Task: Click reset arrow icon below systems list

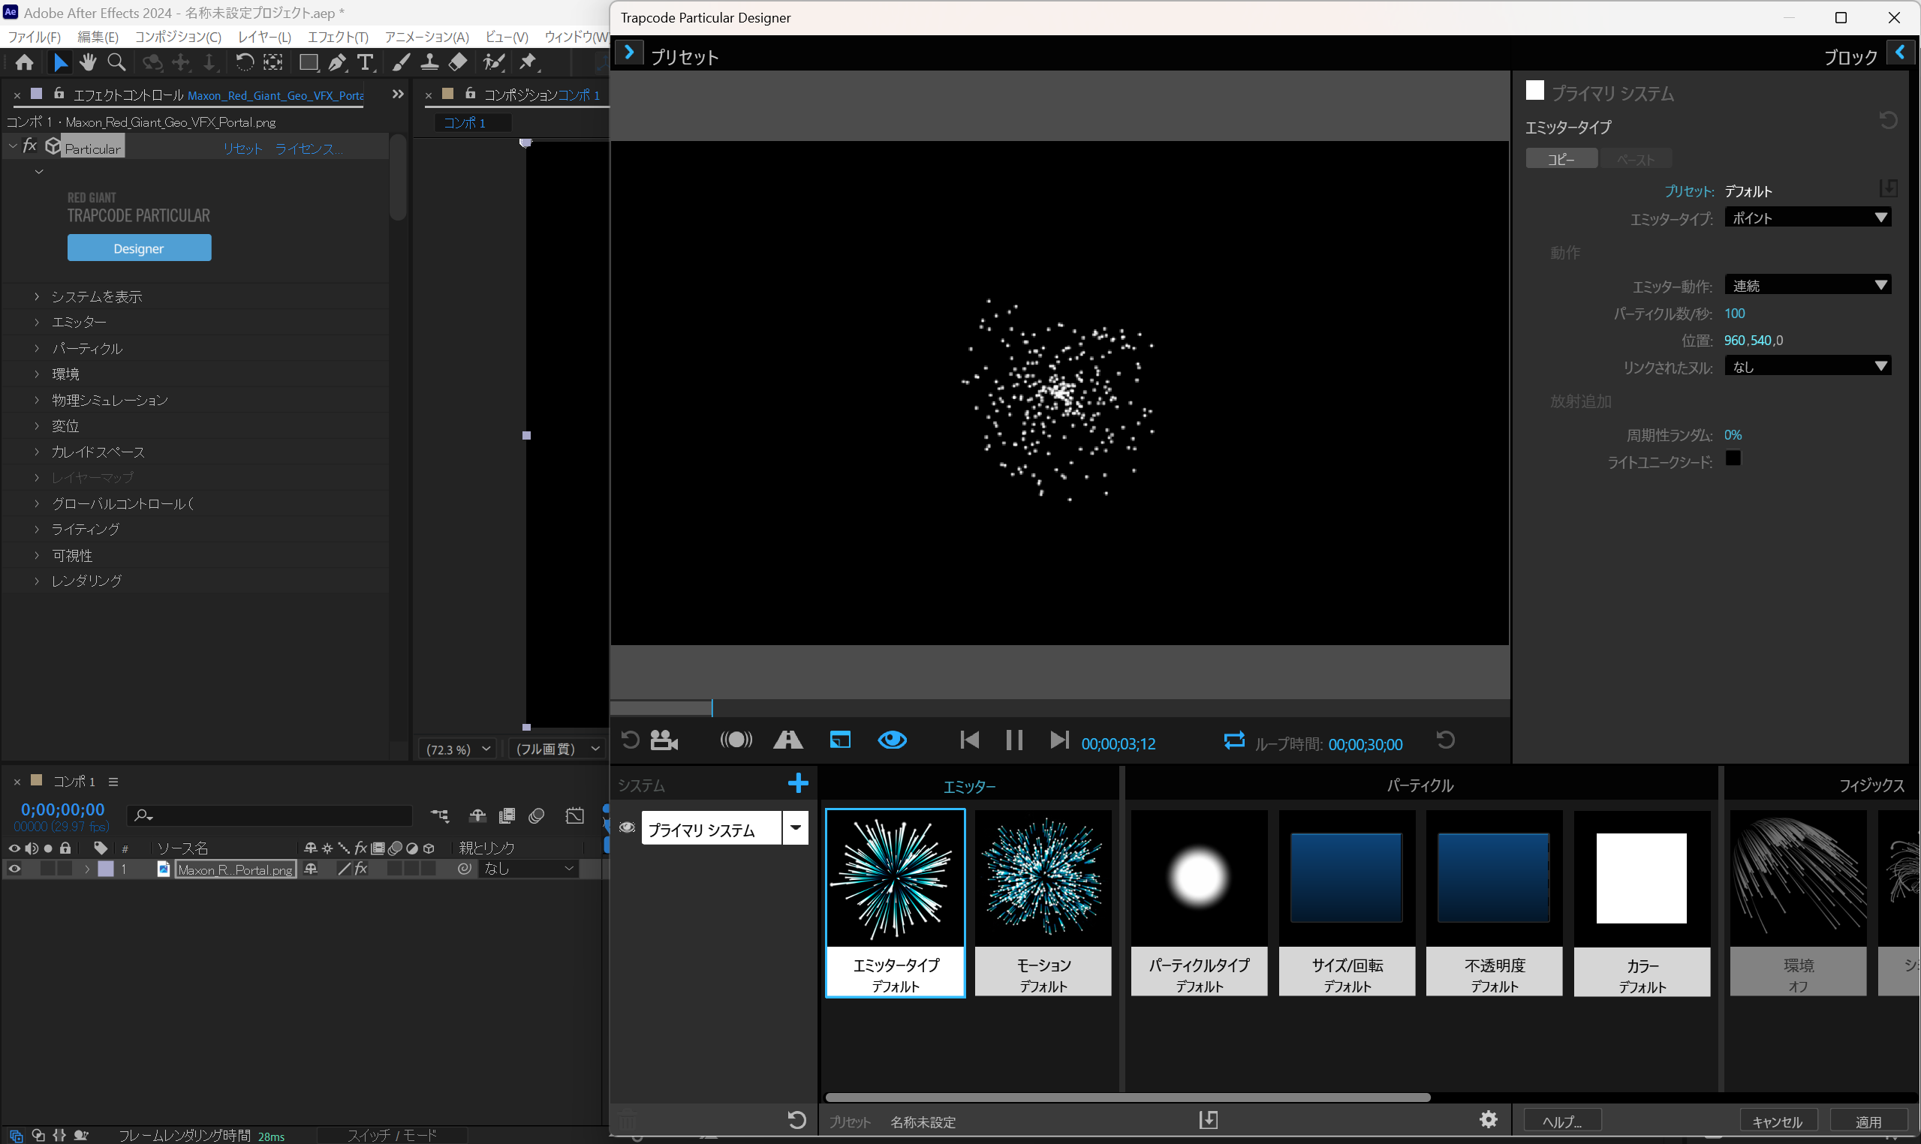Action: 796,1119
